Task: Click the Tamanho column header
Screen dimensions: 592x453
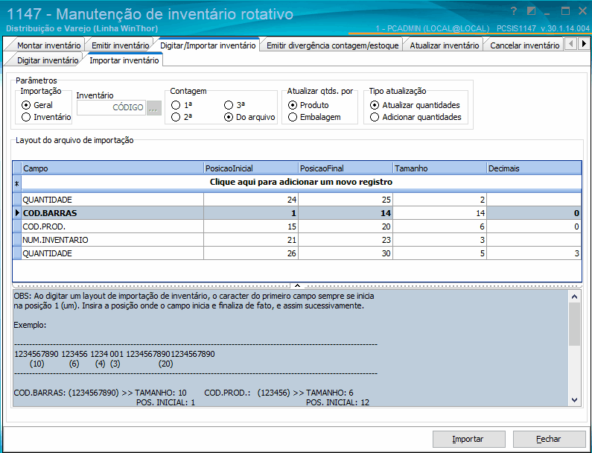Action: [440, 168]
